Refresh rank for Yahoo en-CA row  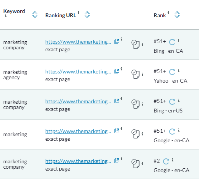[x=172, y=72]
